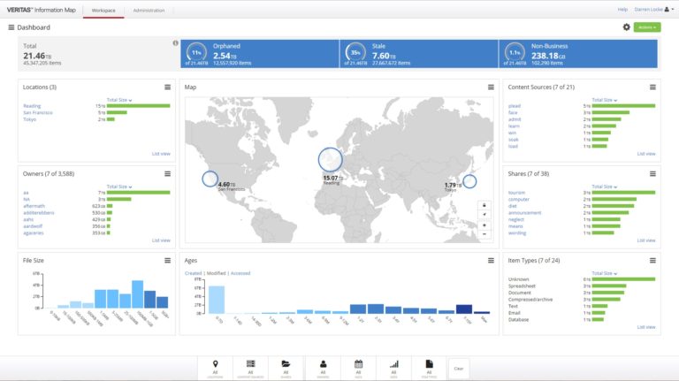Open the Map panel hamburger menu
This screenshot has width=679, height=381.
click(491, 87)
